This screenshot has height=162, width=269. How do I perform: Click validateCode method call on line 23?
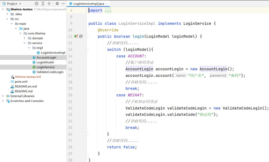point(181,114)
